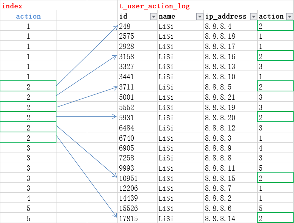Select the id cell 3711
This screenshot has height=223, width=294.
pyautogui.click(x=138, y=86)
